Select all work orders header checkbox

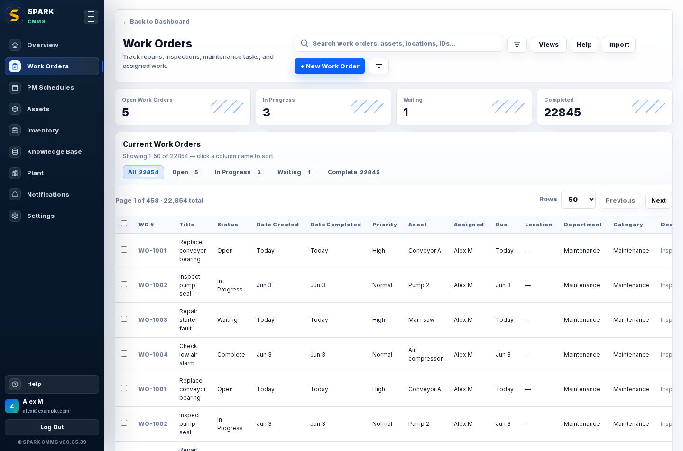click(x=124, y=224)
